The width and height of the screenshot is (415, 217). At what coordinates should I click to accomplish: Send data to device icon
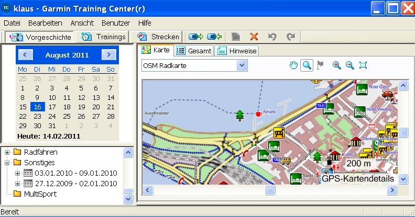[196, 37]
